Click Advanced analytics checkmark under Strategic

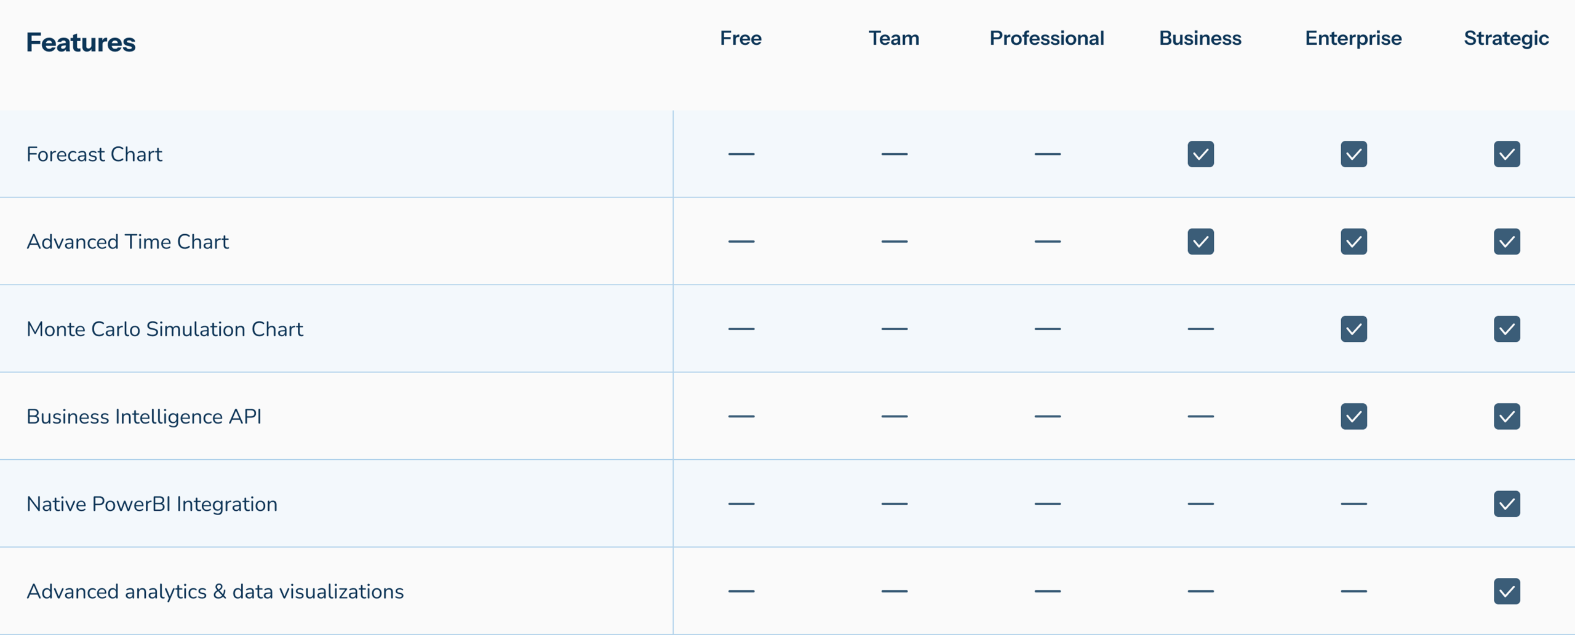1507,591
